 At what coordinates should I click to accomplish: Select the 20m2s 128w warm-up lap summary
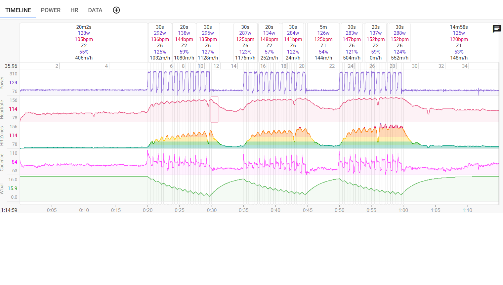click(84, 42)
